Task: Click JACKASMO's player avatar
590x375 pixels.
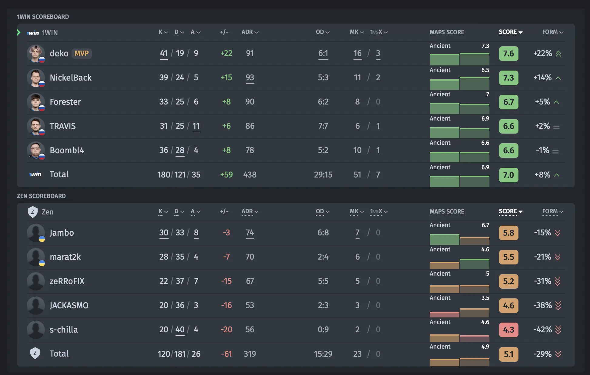Action: tap(36, 305)
